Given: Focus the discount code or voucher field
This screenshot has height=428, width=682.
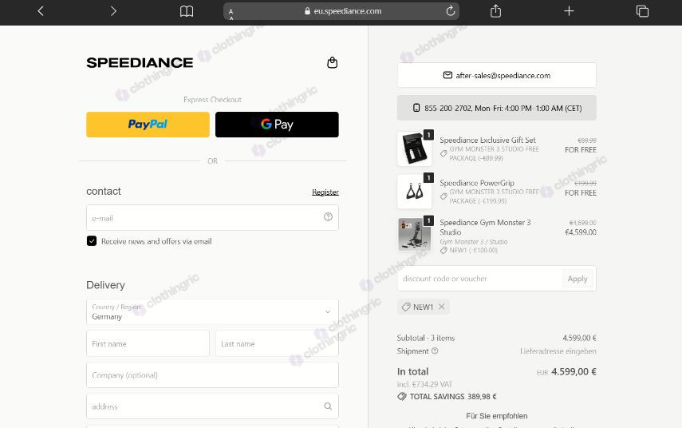Looking at the screenshot, I should 480,279.
